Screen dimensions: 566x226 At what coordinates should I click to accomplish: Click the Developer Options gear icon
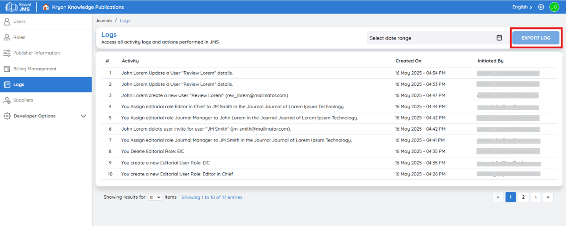click(x=7, y=116)
